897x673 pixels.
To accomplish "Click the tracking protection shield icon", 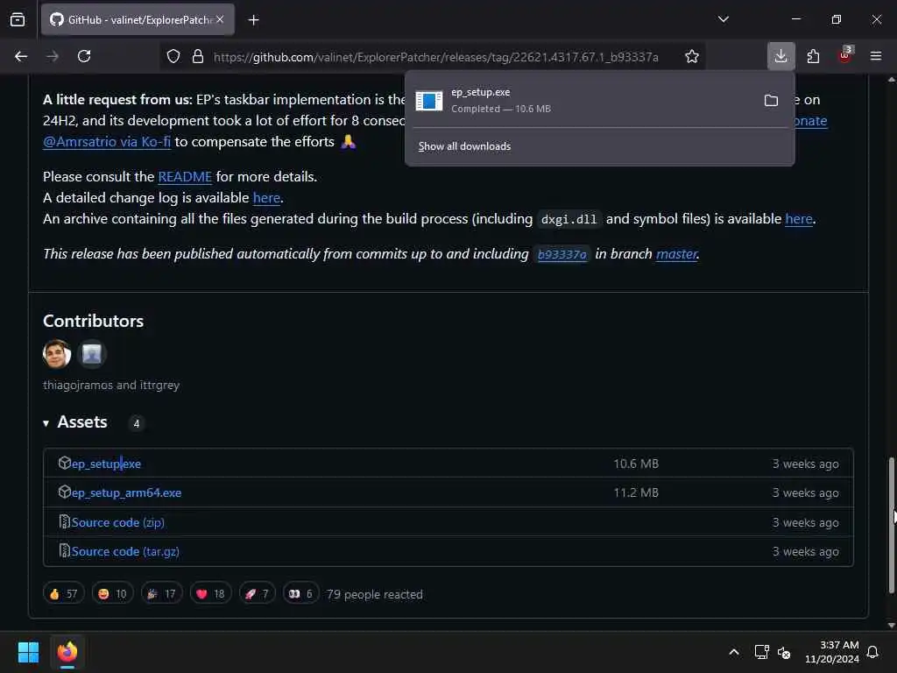I will [173, 56].
